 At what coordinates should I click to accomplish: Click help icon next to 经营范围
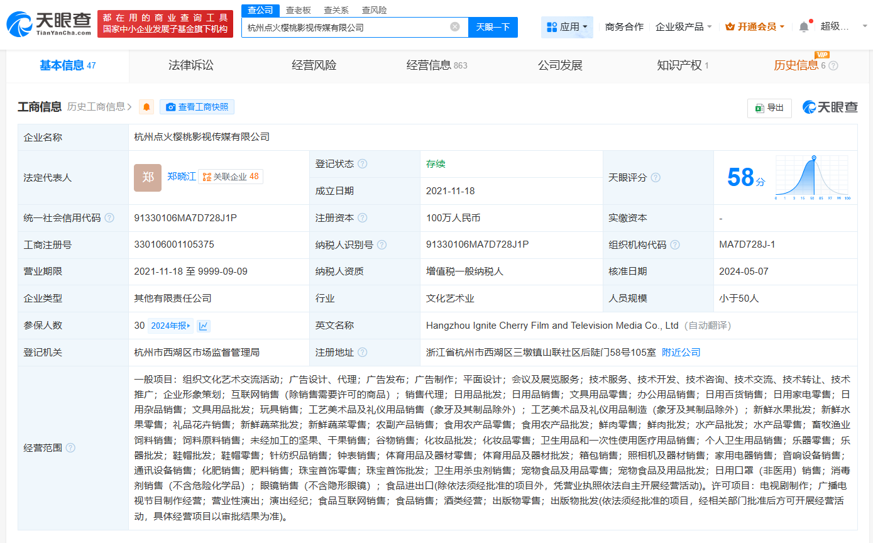coord(70,447)
